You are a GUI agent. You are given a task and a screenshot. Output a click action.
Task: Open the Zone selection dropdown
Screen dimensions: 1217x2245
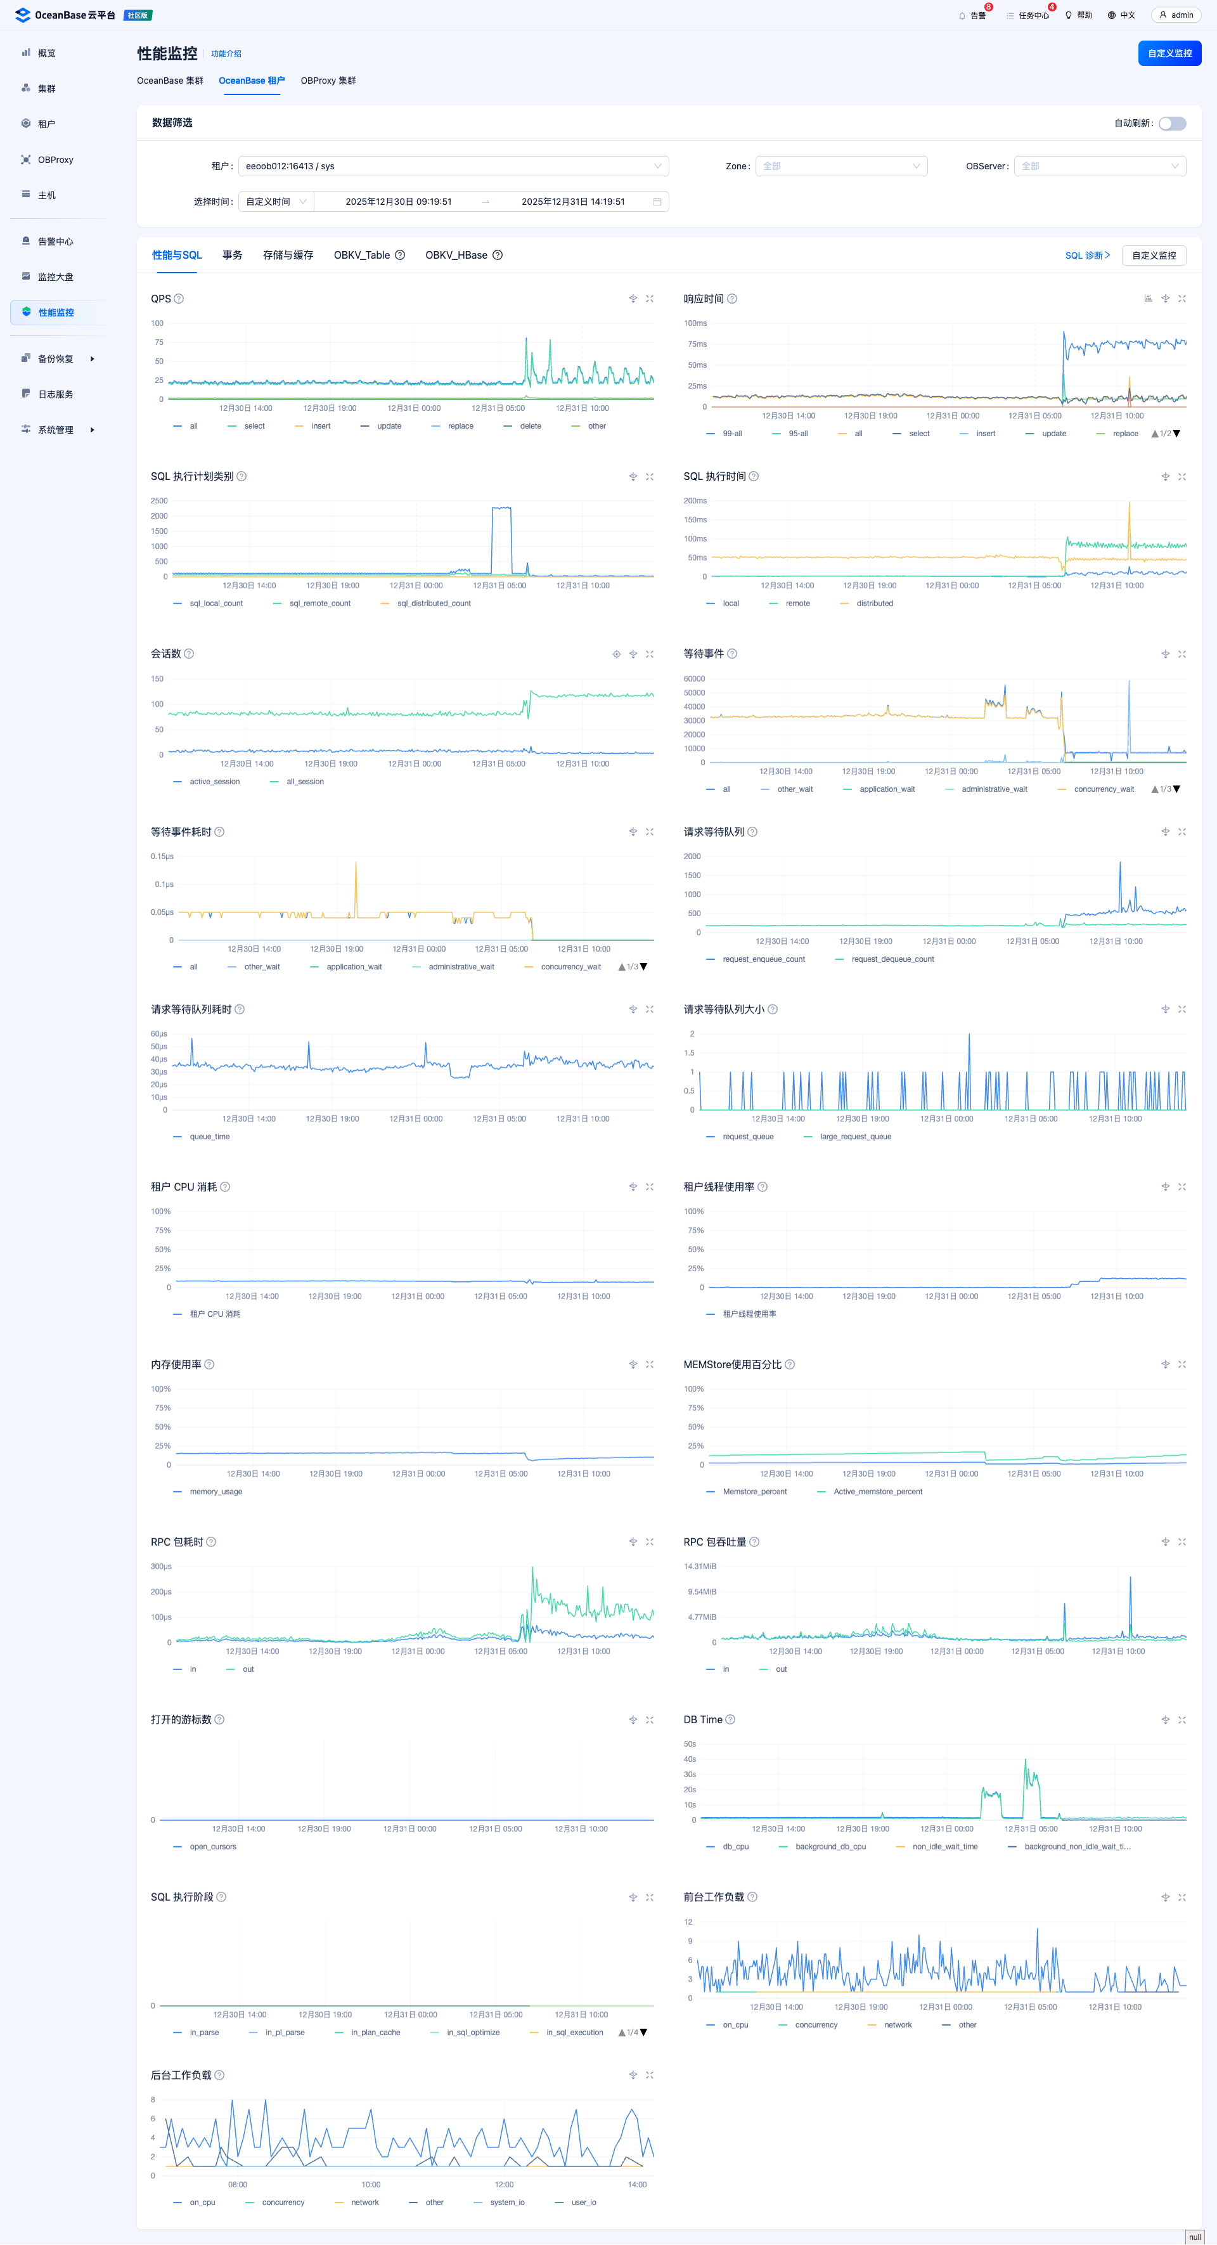pyautogui.click(x=840, y=167)
